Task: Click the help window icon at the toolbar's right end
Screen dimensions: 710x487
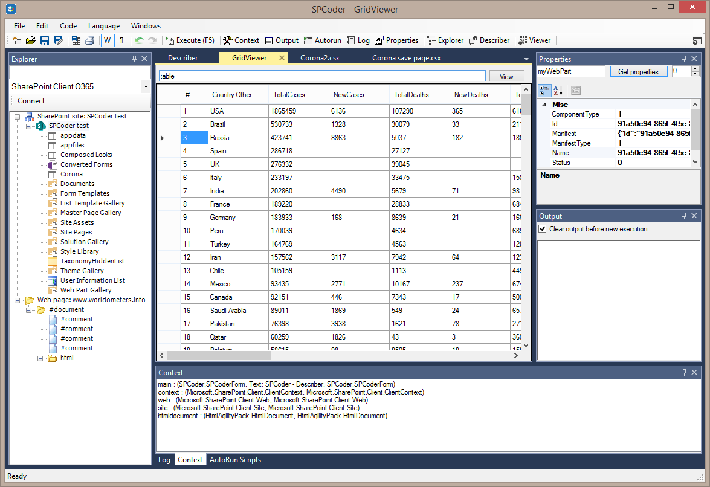Action: (x=697, y=40)
